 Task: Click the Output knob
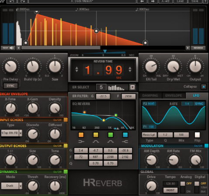click(x=195, y=66)
